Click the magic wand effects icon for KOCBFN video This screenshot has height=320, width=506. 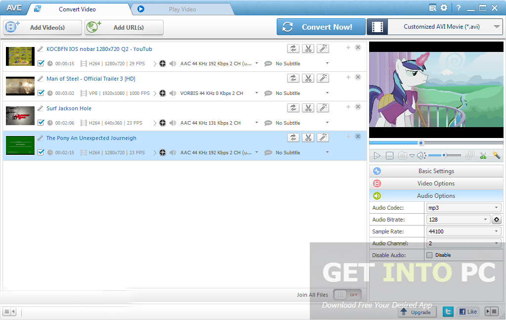[x=323, y=49]
